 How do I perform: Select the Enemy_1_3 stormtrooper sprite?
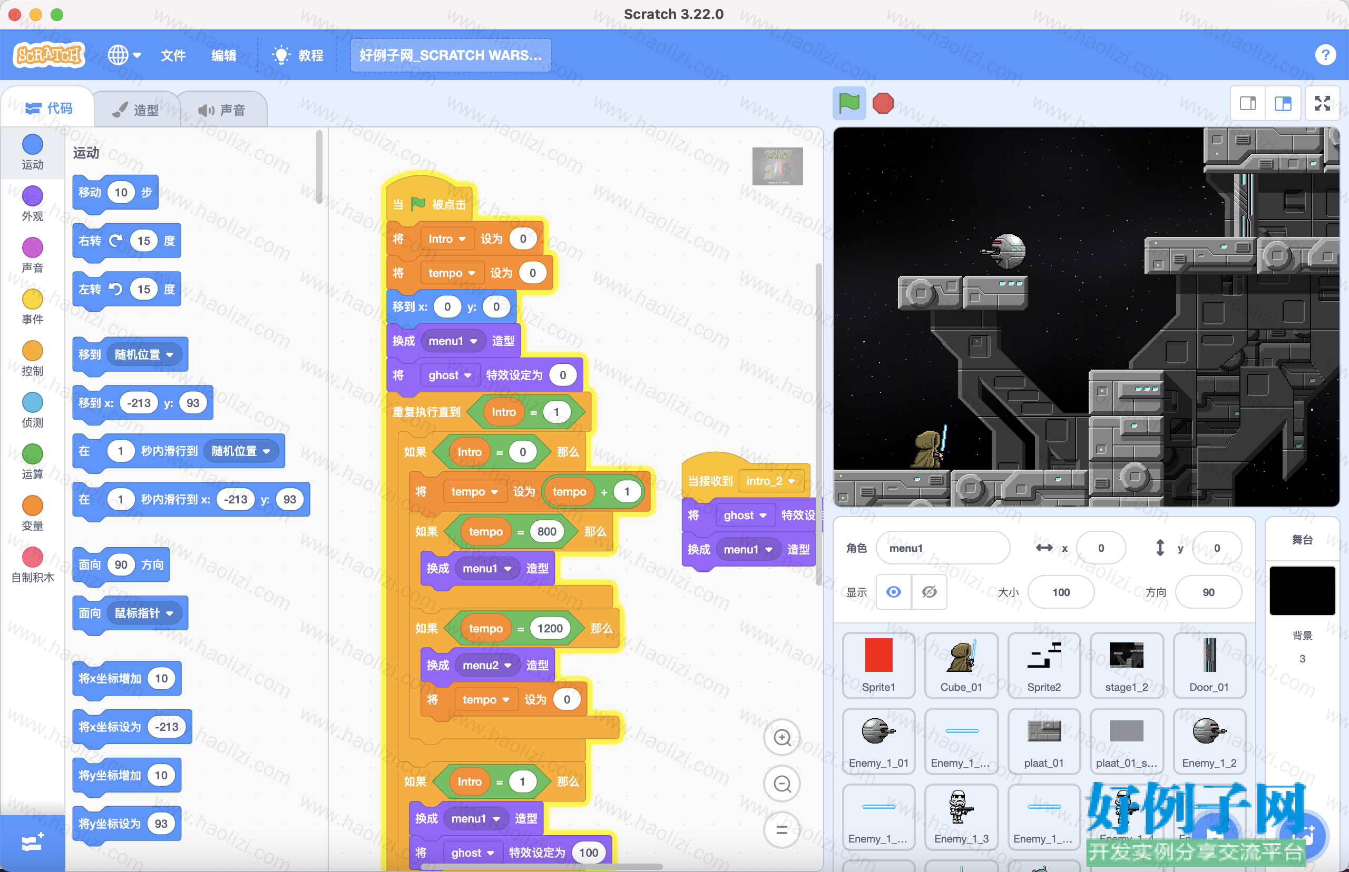pos(961,817)
